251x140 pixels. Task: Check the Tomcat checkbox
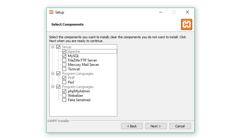64,69
